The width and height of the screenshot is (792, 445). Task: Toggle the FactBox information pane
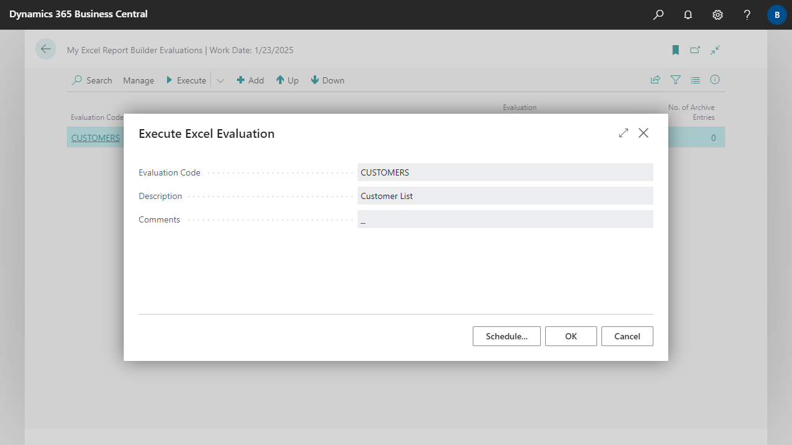coord(715,80)
